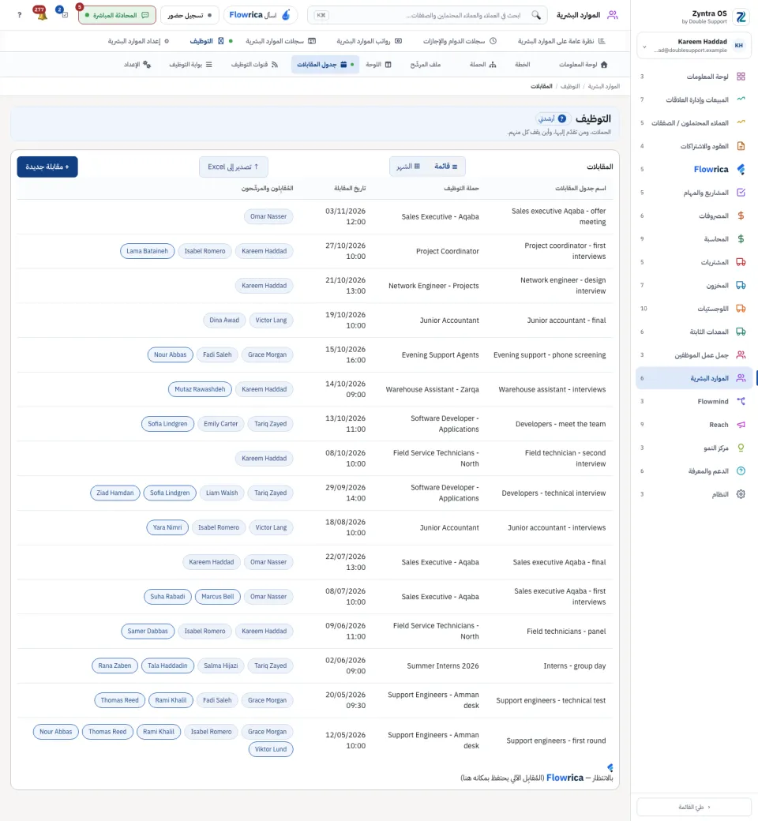
Task: Click the magnifier icon in the search bar
Action: 536,15
